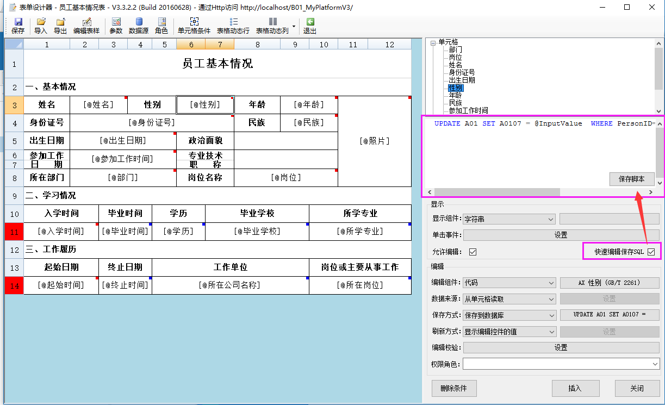Click the 保存 (Save) toolbar icon
Viewport: 665px width, 405px height.
(18, 26)
